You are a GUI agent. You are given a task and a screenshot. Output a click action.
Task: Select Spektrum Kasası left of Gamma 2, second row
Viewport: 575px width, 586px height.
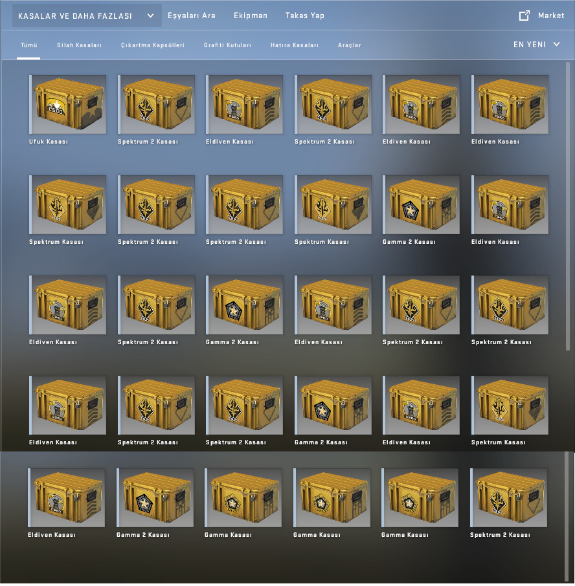[333, 204]
